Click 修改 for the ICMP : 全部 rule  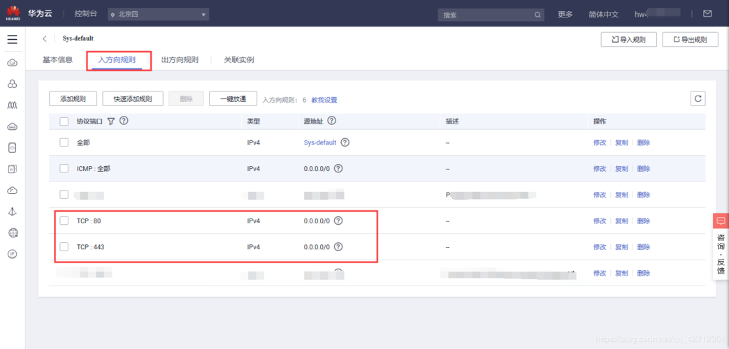point(600,169)
